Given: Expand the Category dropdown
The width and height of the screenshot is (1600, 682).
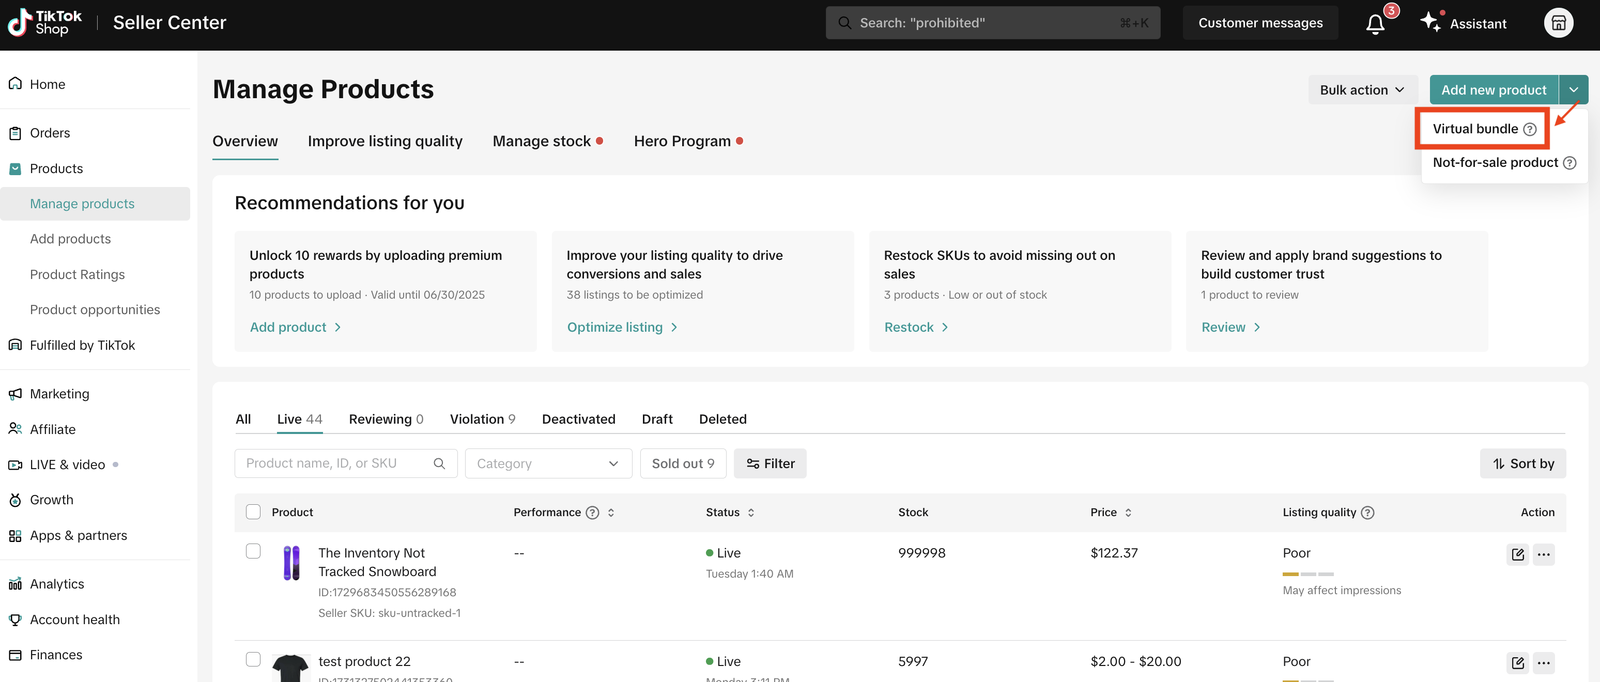Looking at the screenshot, I should point(548,463).
